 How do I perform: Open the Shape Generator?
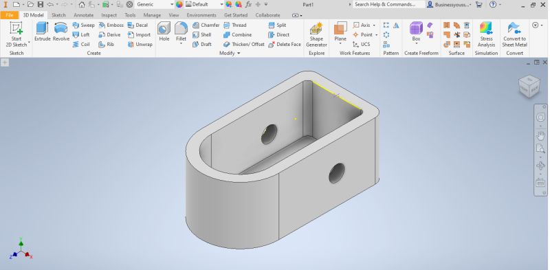(316, 34)
